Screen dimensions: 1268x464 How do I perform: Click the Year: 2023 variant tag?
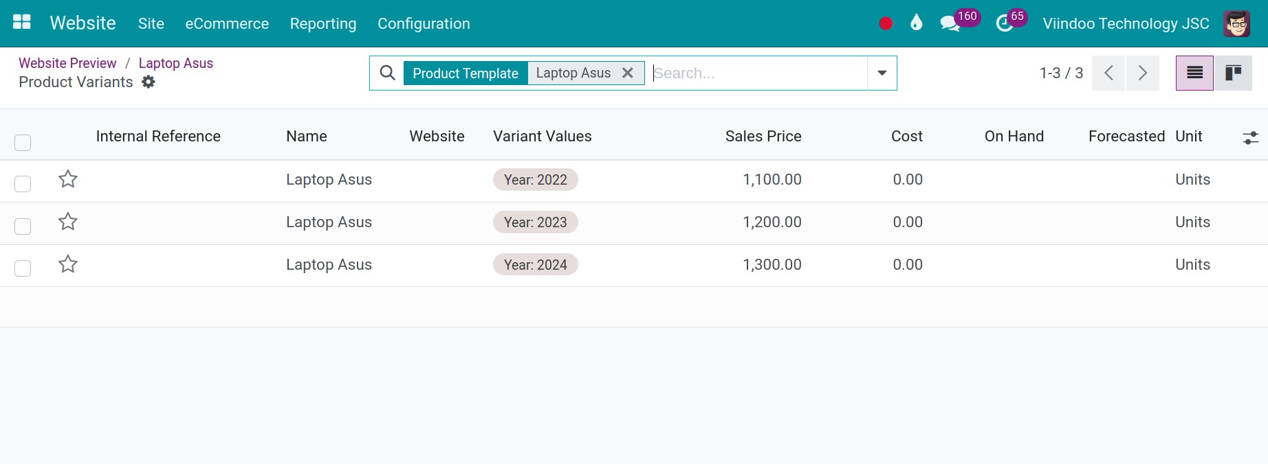pyautogui.click(x=536, y=222)
